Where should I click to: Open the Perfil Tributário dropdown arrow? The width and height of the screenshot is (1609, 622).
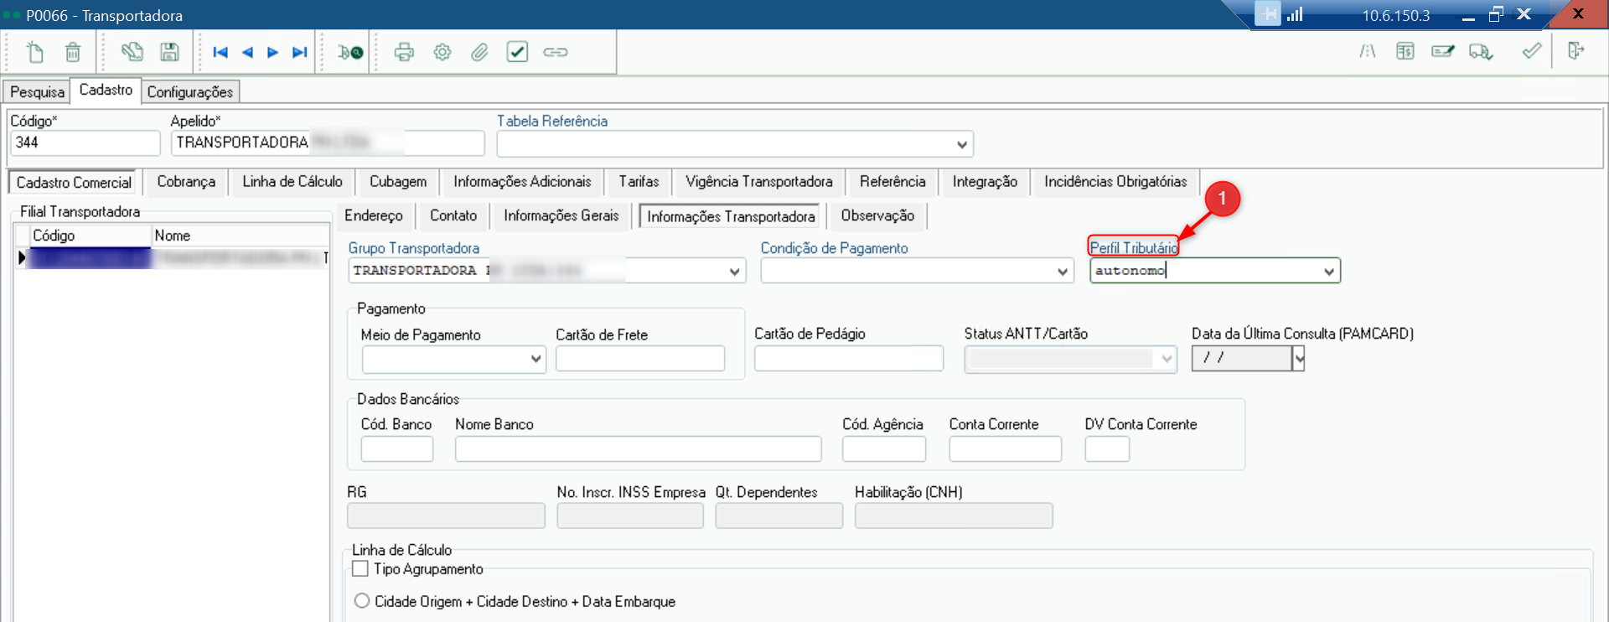[x=1329, y=272]
